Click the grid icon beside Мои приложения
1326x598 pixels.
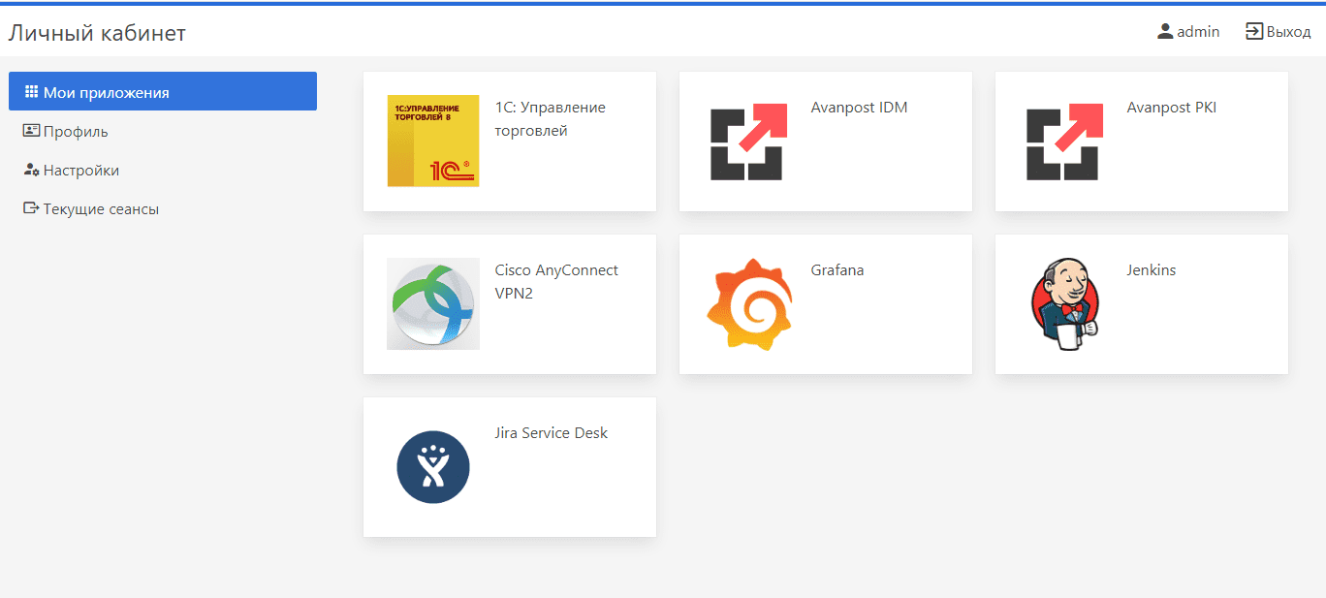31,92
